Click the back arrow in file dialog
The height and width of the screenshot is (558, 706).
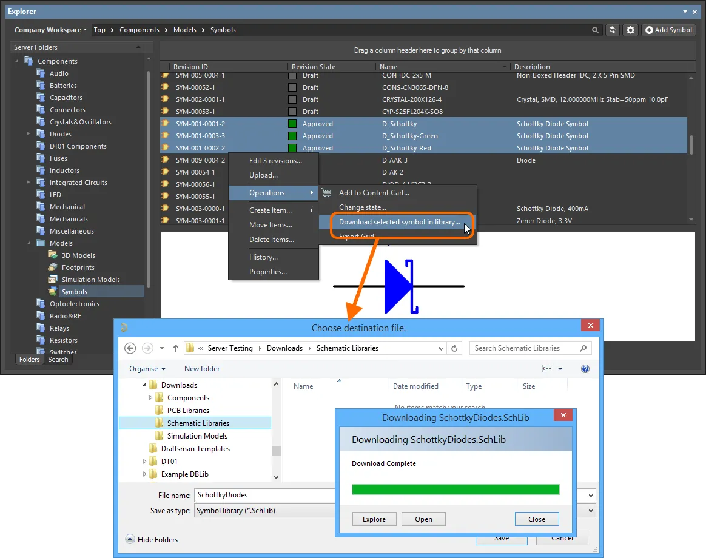tap(130, 348)
